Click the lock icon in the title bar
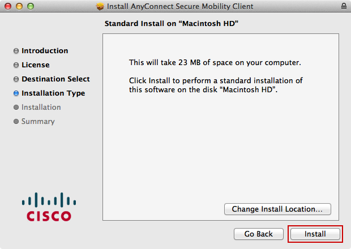 344,6
